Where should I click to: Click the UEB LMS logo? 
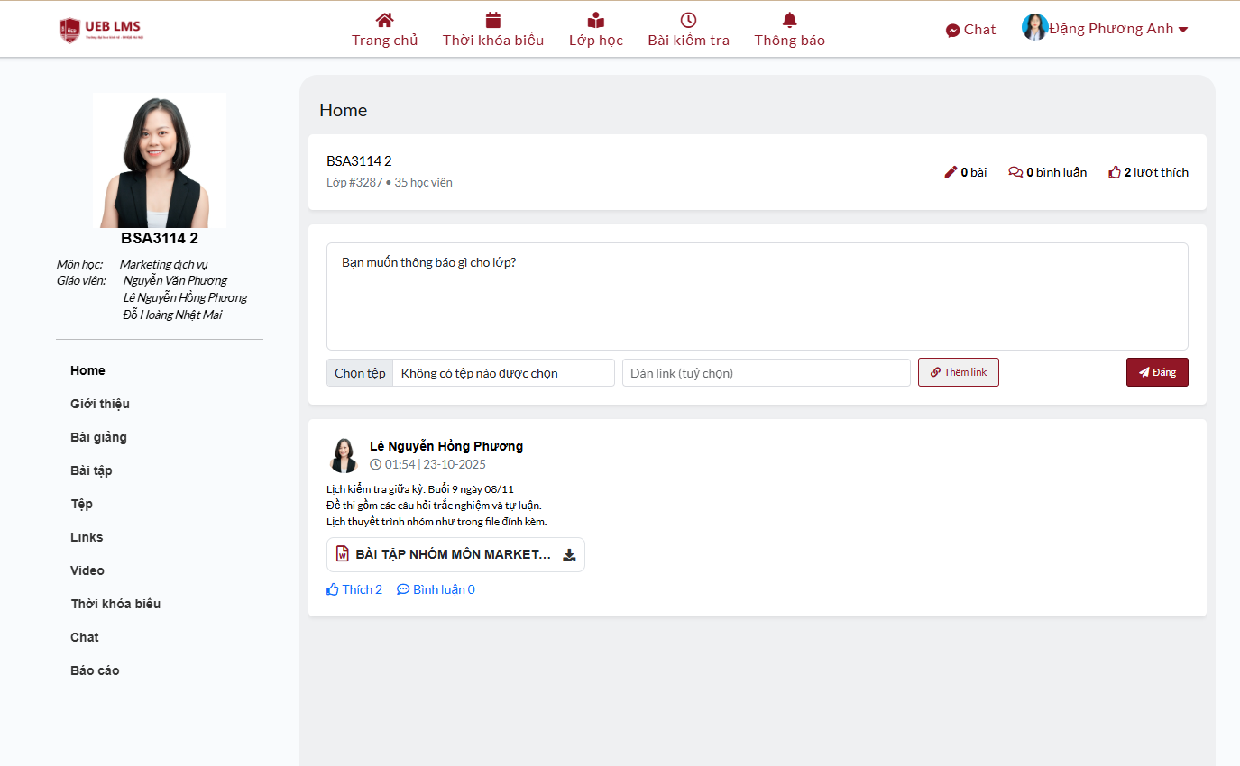point(100,29)
